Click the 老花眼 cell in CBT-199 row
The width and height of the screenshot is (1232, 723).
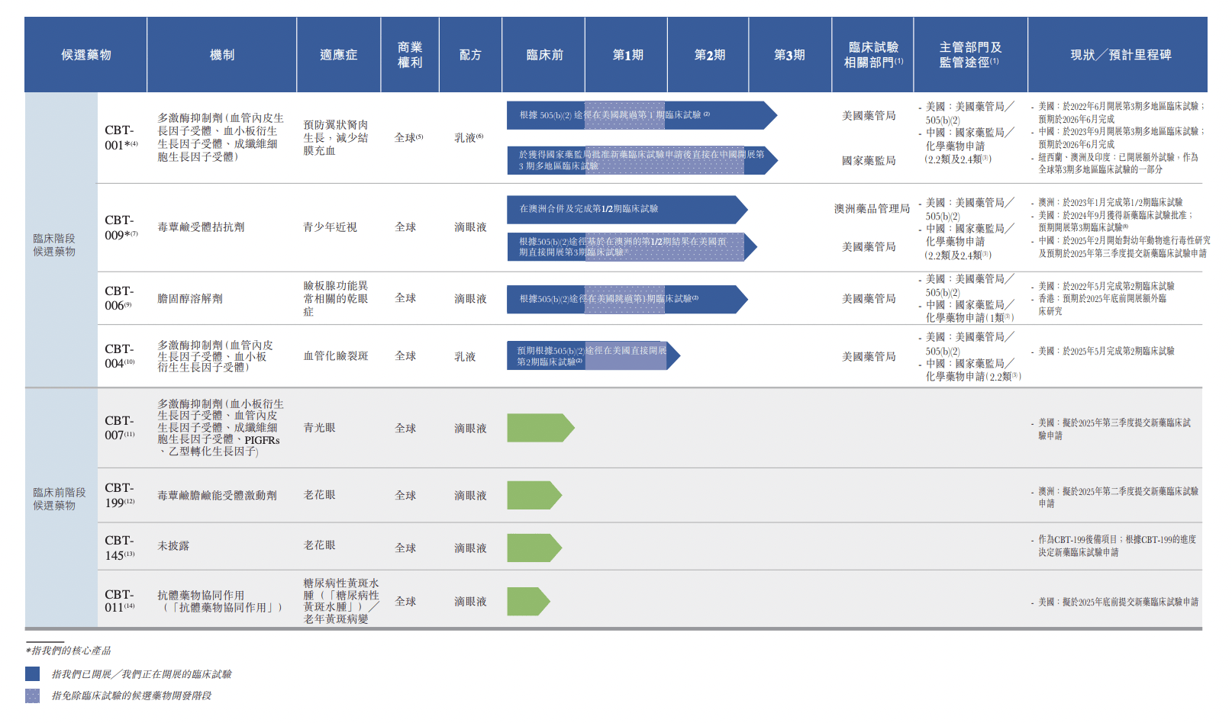point(319,495)
